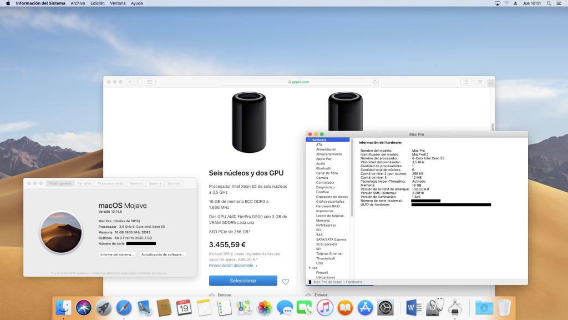This screenshot has width=568, height=320.
Task: Click Informe del sistema button
Action: tap(117, 254)
